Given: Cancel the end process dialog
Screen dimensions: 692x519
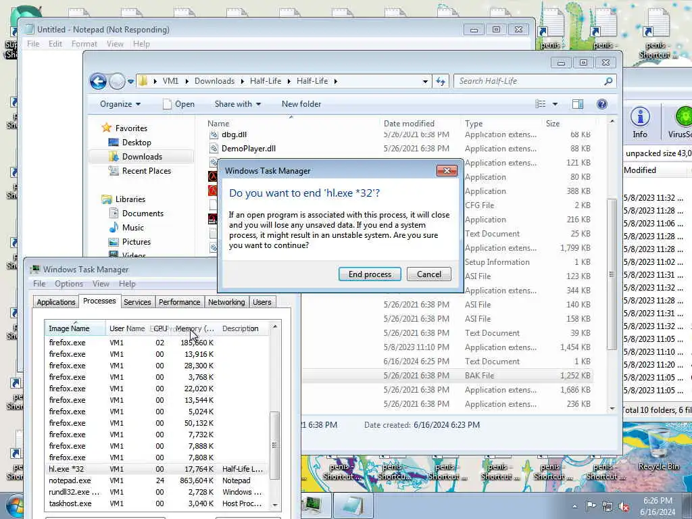Looking at the screenshot, I should 428,274.
